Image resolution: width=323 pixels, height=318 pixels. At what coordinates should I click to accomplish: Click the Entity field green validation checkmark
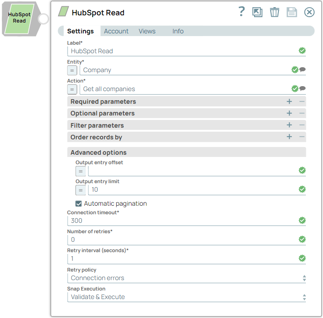pyautogui.click(x=295, y=69)
